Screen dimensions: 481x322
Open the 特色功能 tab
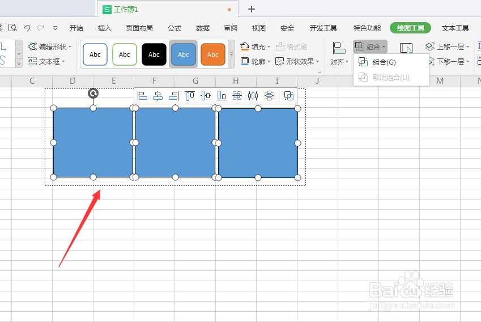coord(367,28)
